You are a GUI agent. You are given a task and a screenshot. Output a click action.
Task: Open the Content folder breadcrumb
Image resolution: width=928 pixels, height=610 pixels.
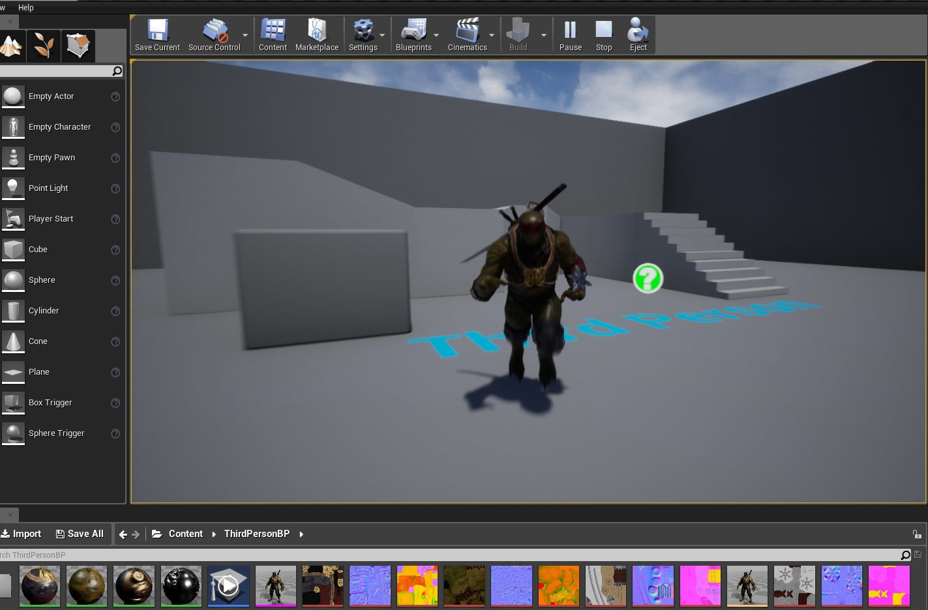pos(186,534)
